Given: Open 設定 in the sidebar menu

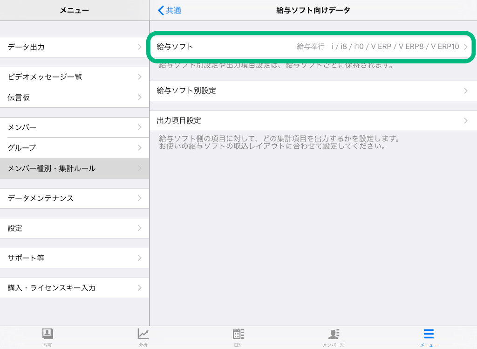Looking at the screenshot, I should [x=75, y=228].
